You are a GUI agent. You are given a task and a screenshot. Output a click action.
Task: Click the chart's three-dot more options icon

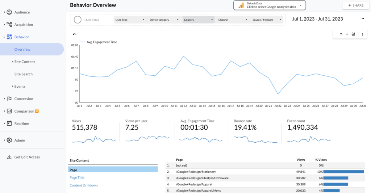point(362,34)
